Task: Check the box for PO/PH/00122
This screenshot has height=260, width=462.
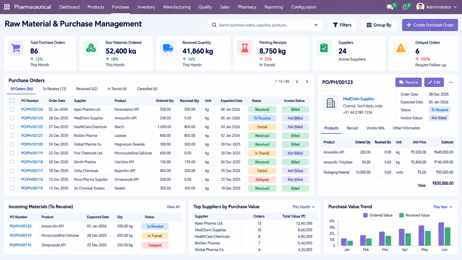Action: coord(12,127)
